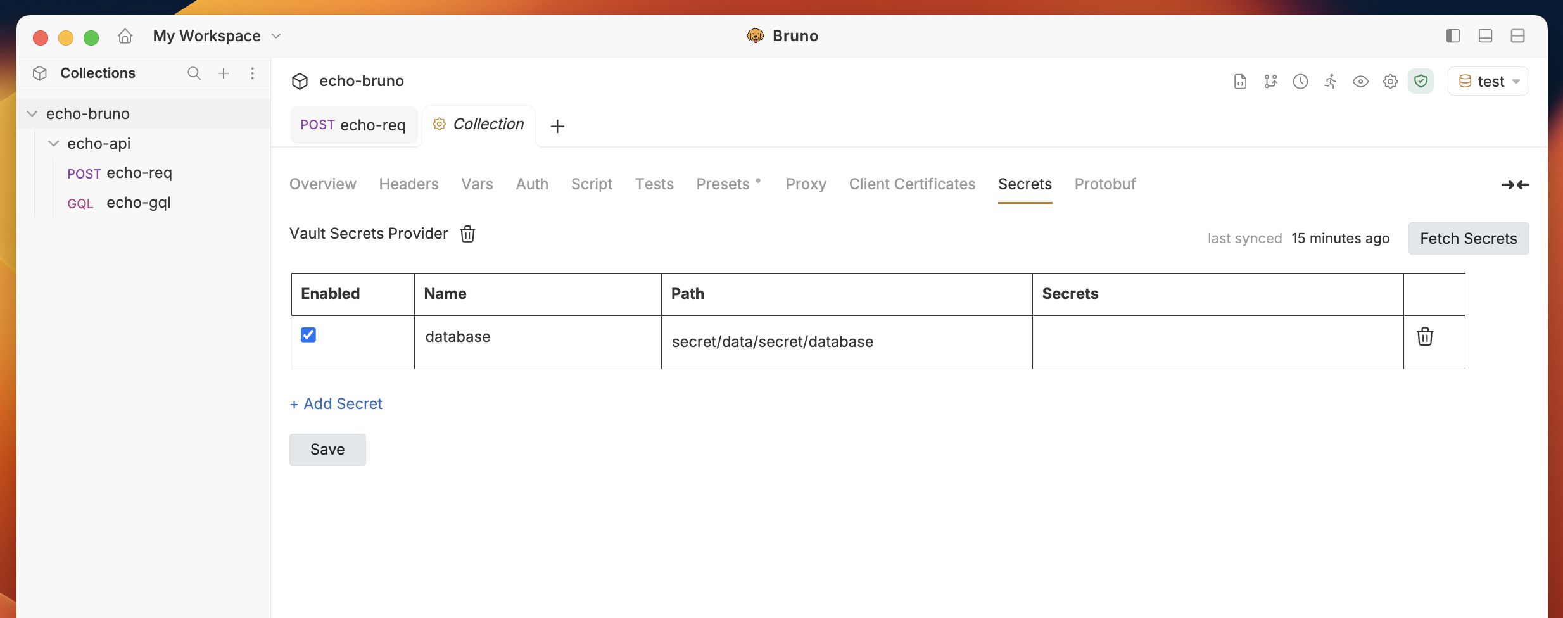
Task: Go to the home screen icon
Action: tap(125, 36)
